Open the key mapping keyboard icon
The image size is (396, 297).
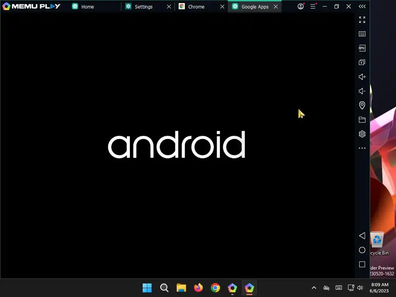coord(362,34)
